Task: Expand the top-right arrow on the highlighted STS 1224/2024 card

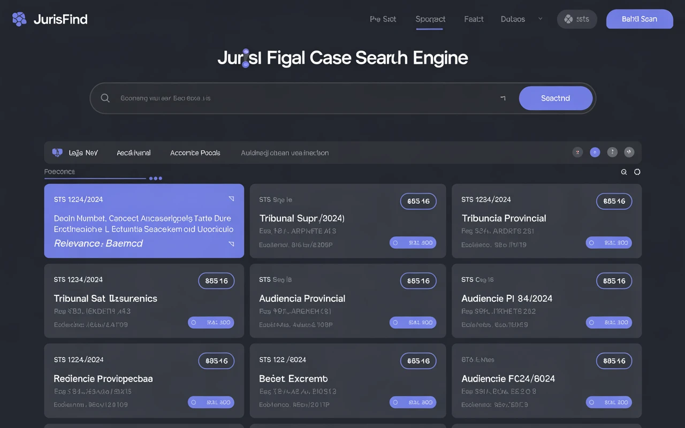Action: (x=231, y=198)
